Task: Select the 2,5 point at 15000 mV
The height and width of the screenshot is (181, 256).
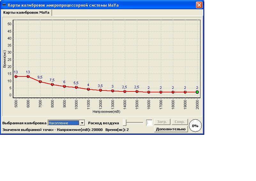Action: [137, 91]
